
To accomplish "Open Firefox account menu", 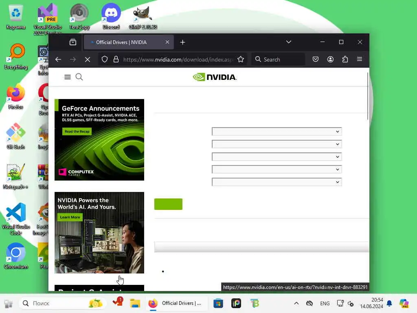I will click(330, 59).
